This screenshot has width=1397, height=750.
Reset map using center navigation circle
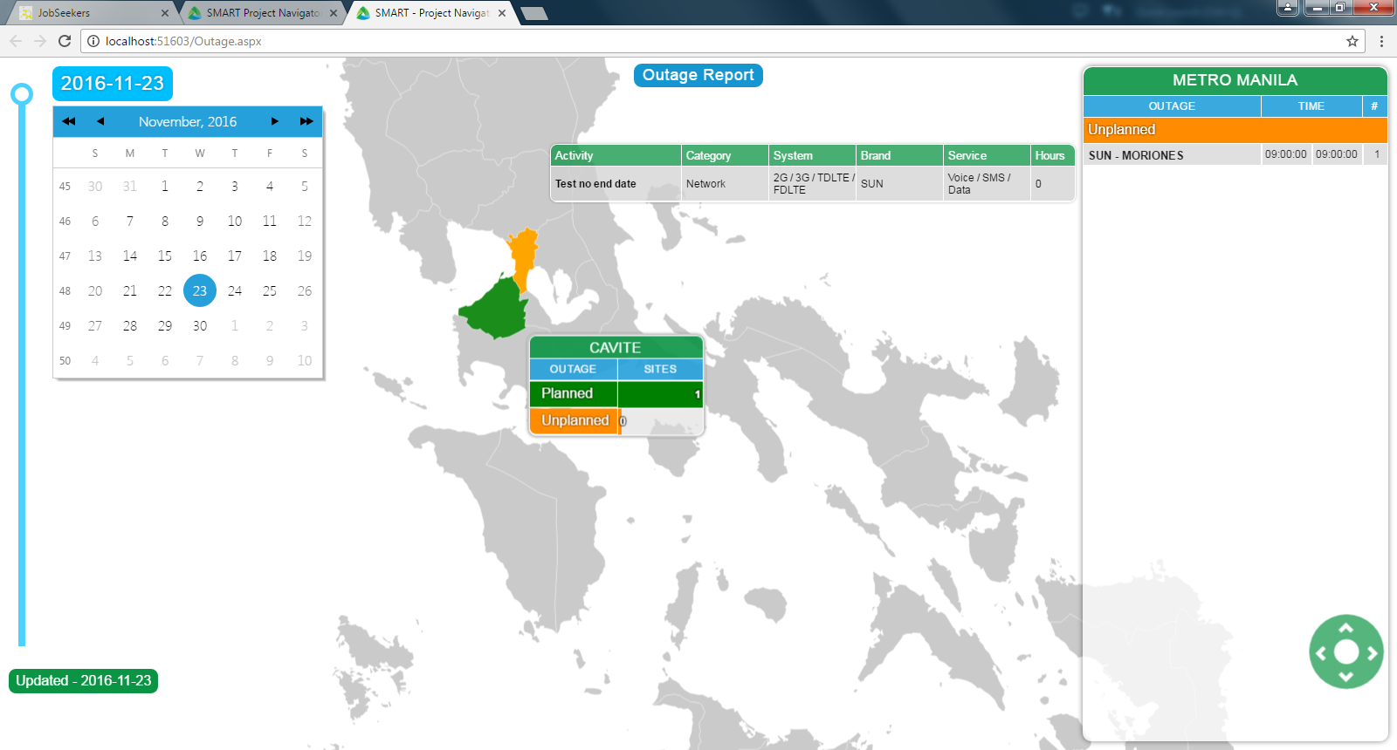tap(1346, 651)
